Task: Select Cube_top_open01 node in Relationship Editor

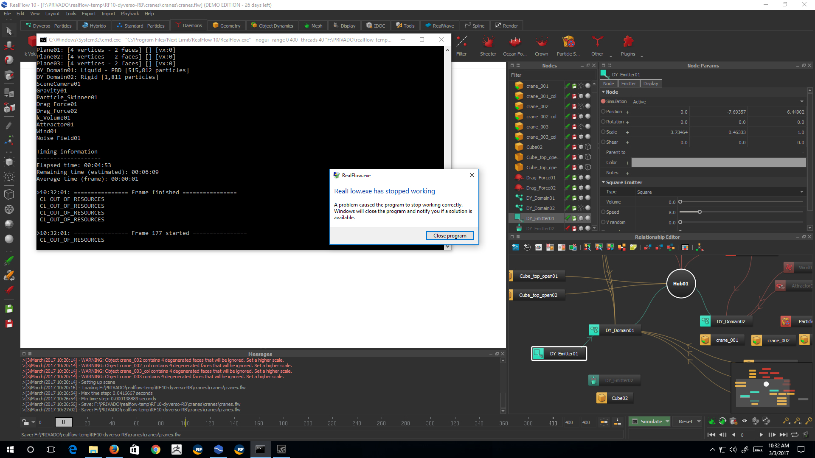Action: [x=537, y=276]
